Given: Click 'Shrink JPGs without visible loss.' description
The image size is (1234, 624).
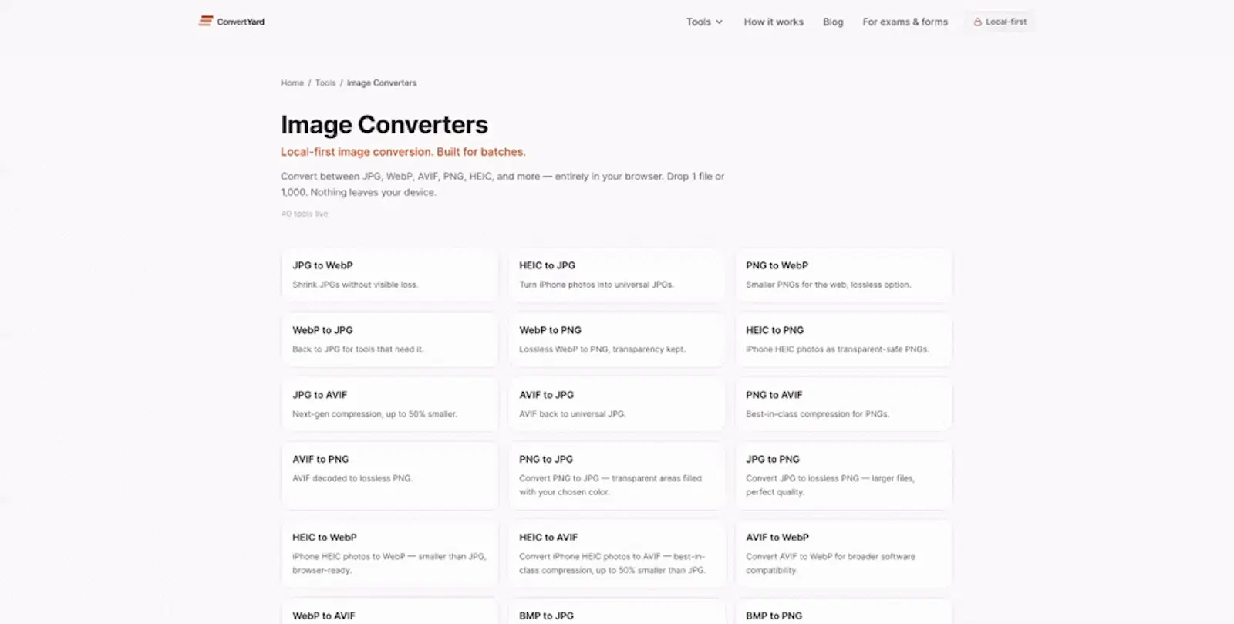Looking at the screenshot, I should (355, 285).
